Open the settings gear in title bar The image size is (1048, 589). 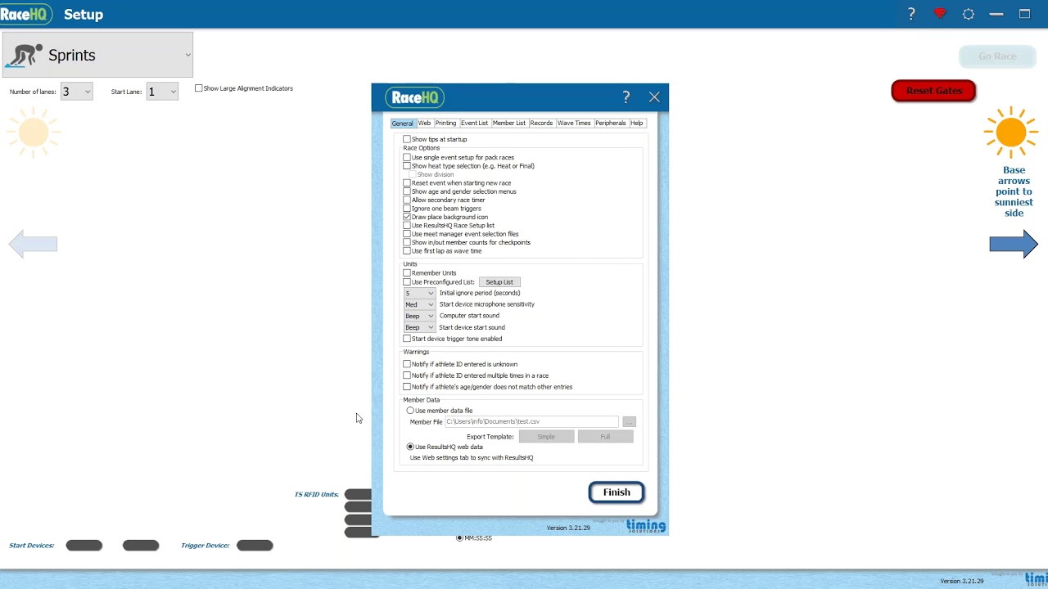point(969,14)
